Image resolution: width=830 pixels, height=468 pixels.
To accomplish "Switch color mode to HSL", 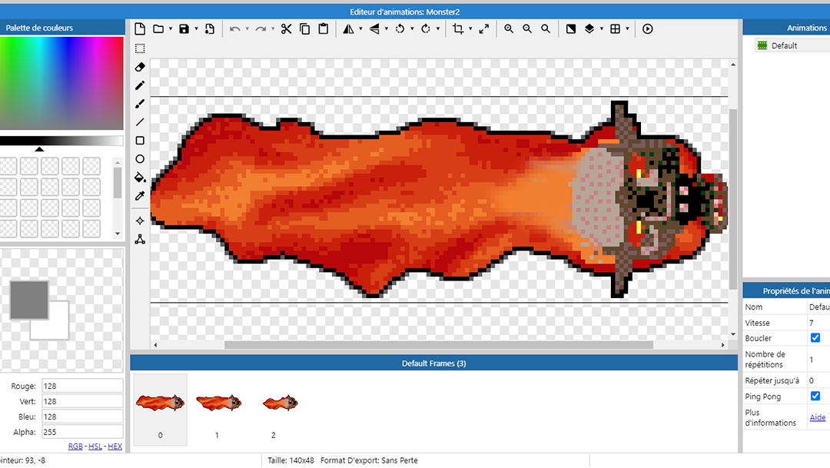I will click(95, 446).
